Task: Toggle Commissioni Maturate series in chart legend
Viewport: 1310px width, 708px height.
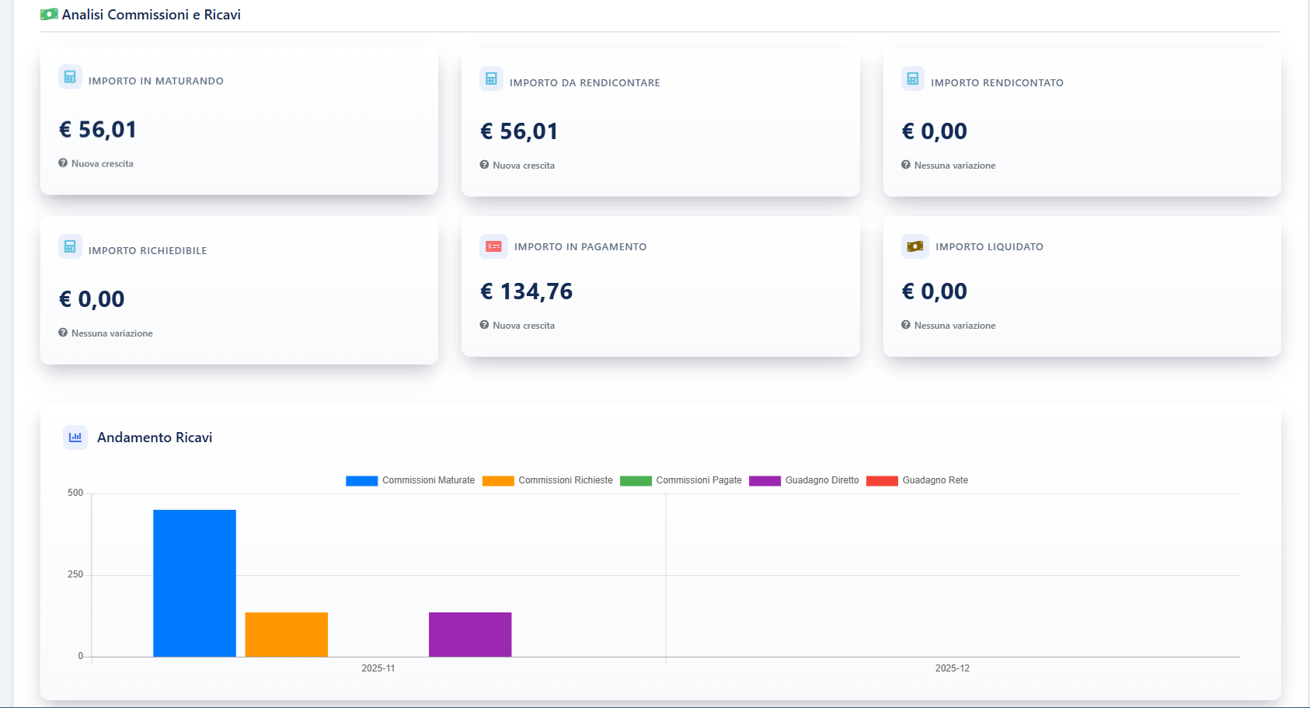Action: click(x=410, y=480)
